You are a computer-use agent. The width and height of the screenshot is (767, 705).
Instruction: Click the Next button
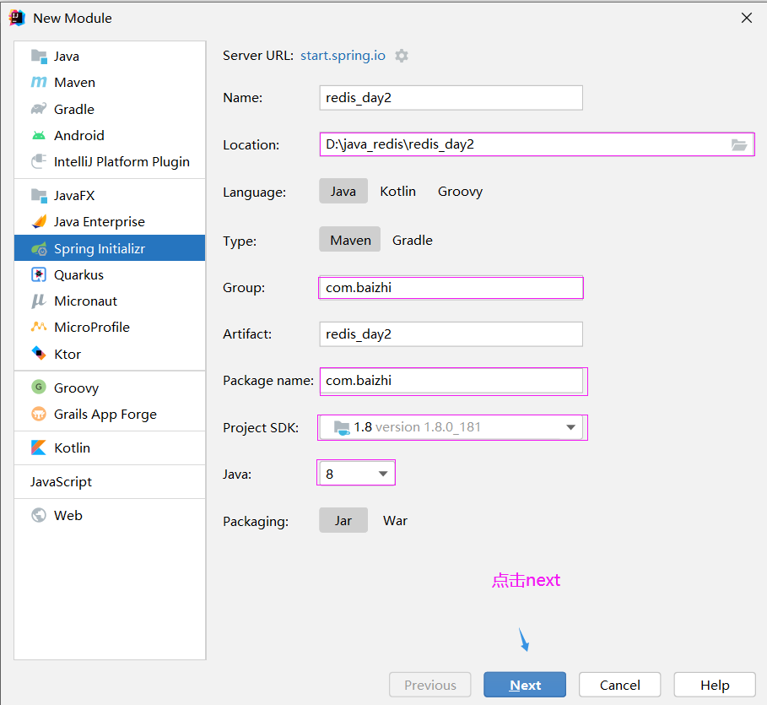pyautogui.click(x=525, y=685)
